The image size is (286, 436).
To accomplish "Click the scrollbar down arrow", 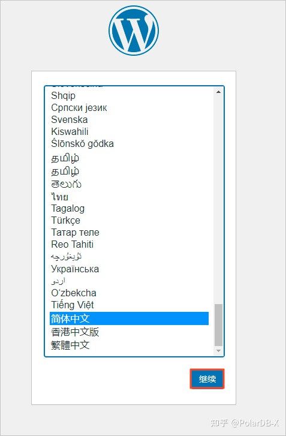I will point(218,351).
